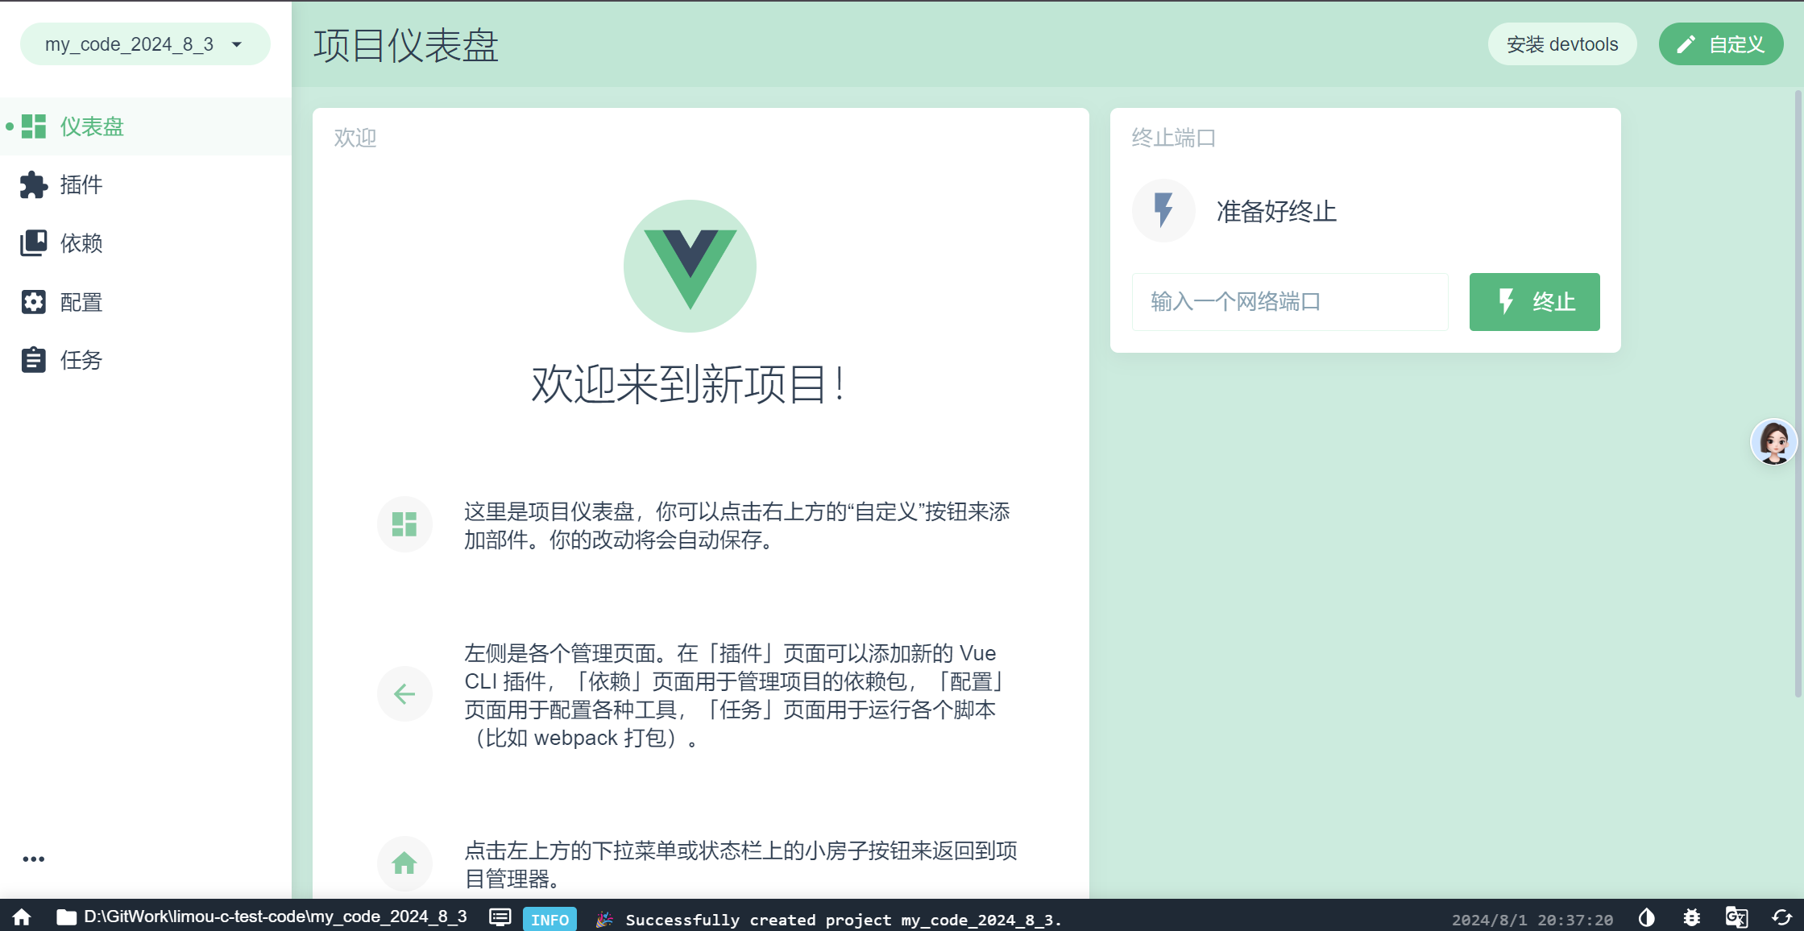The image size is (1804, 931).
Task: Open the Tasks clipboard icon in sidebar
Action: click(33, 360)
